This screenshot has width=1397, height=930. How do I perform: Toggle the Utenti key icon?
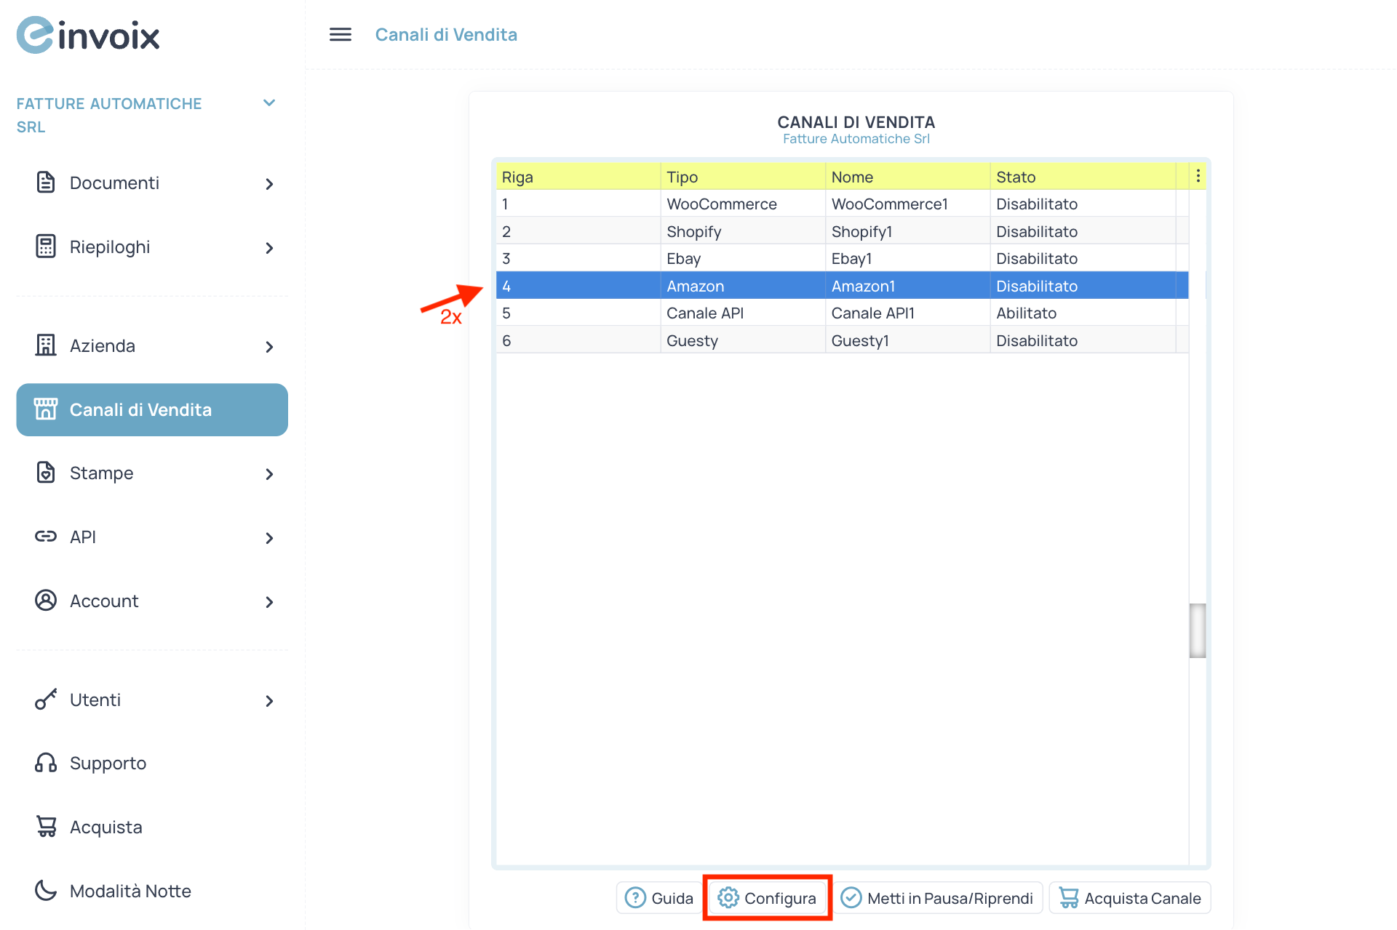[x=46, y=699]
